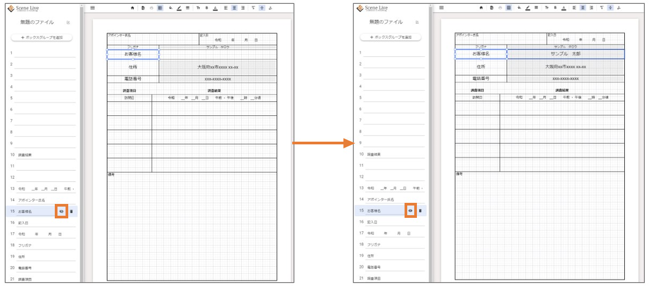The height and width of the screenshot is (286, 649).
Task: Click the underlined A text color icon, left toolbar
Action: coord(215,8)
